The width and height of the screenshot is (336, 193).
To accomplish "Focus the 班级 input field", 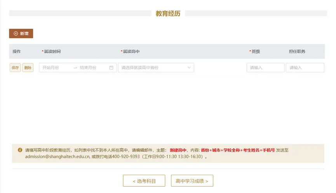I will click(x=266, y=68).
